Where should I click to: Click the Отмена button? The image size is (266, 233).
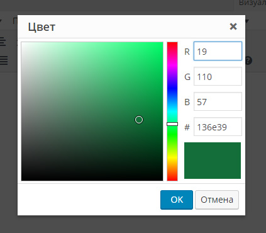(217, 200)
